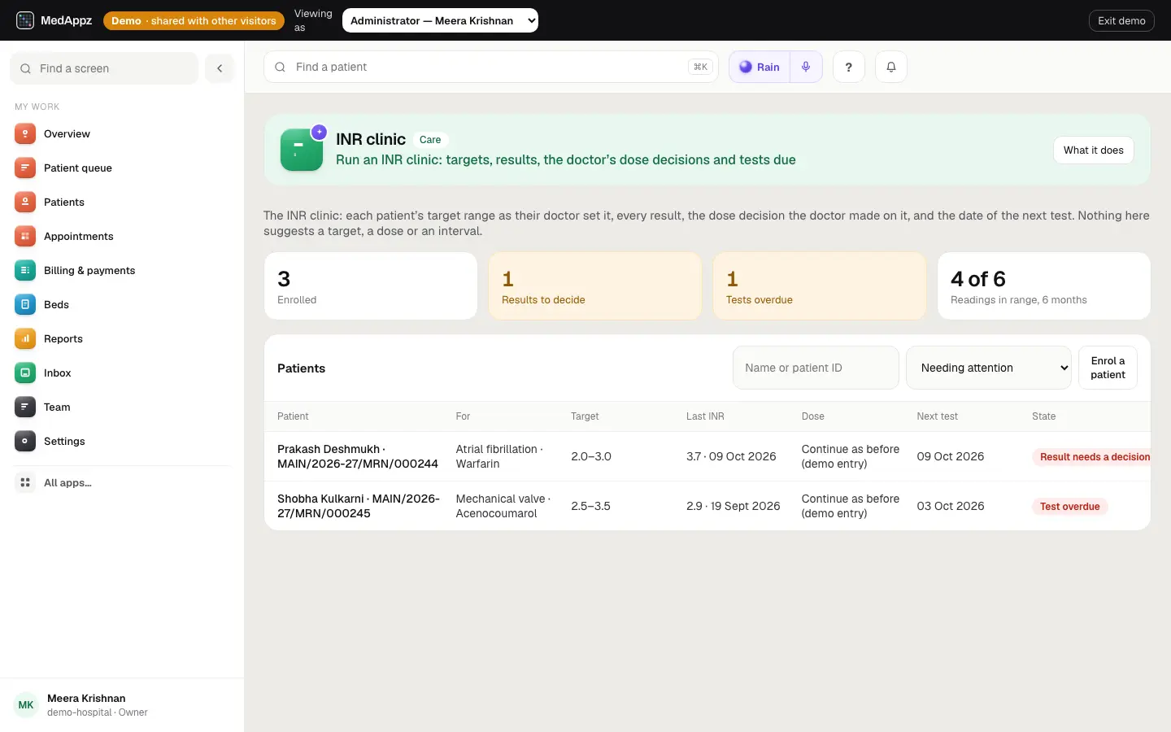Click the Patients sidebar icon

(x=25, y=203)
